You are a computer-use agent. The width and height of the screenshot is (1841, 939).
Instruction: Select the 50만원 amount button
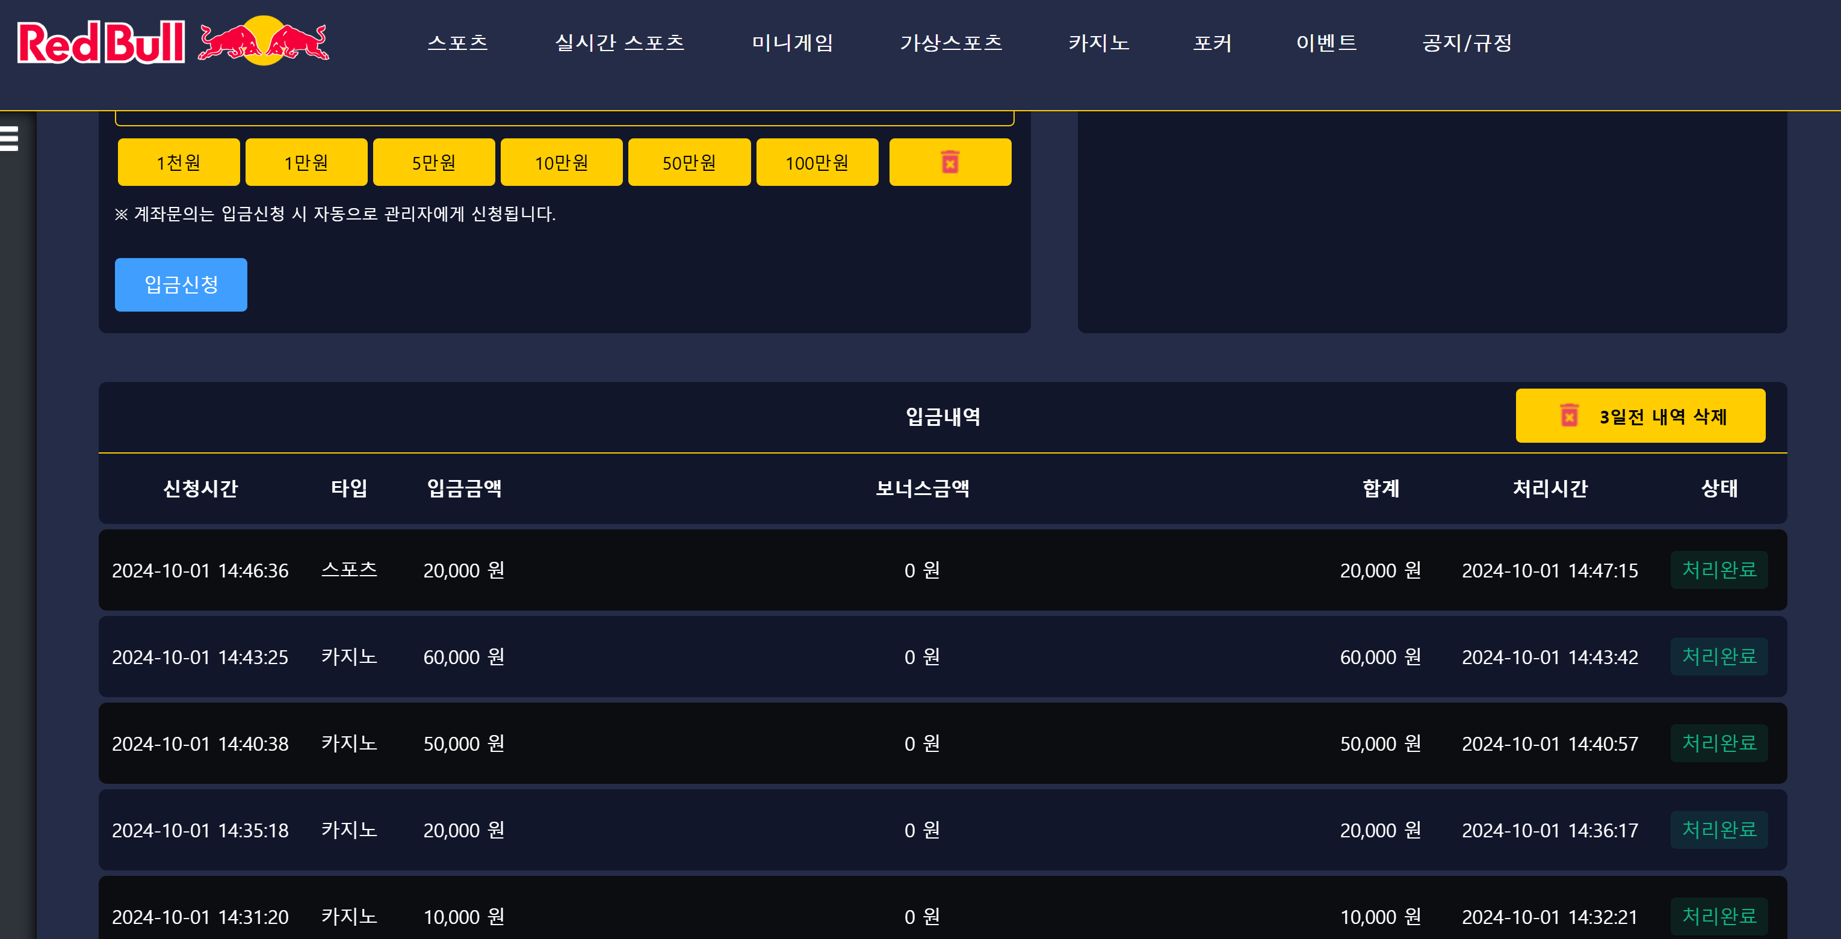(689, 162)
